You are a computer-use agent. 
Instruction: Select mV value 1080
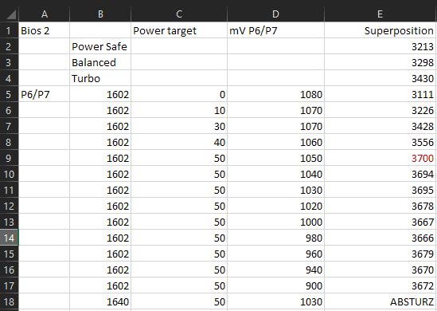276,94
